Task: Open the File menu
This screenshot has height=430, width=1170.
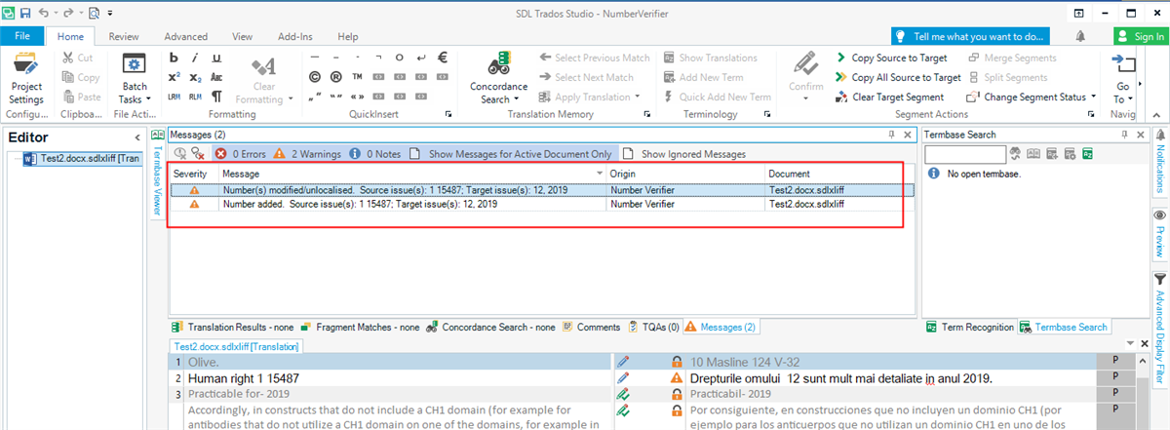Action: pyautogui.click(x=22, y=36)
